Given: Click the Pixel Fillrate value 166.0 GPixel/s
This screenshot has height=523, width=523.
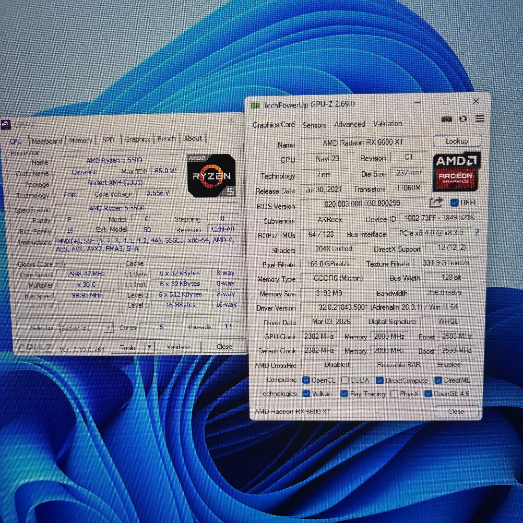Looking at the screenshot, I should tap(328, 264).
